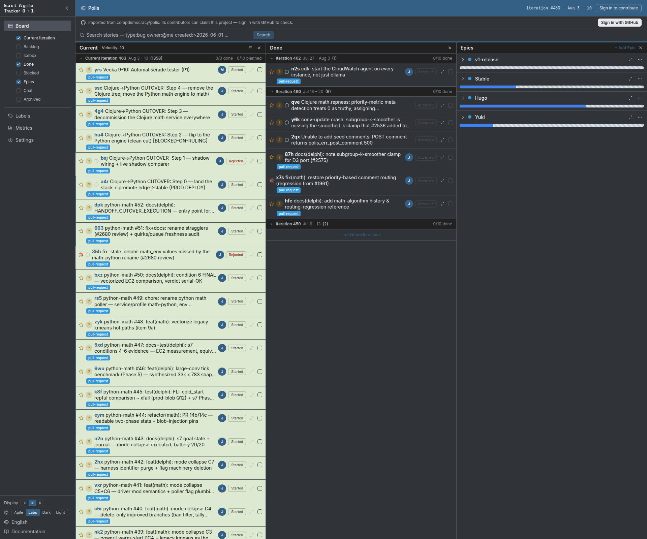Focus the Search stories input field
647x539 pixels.
click(x=168, y=35)
